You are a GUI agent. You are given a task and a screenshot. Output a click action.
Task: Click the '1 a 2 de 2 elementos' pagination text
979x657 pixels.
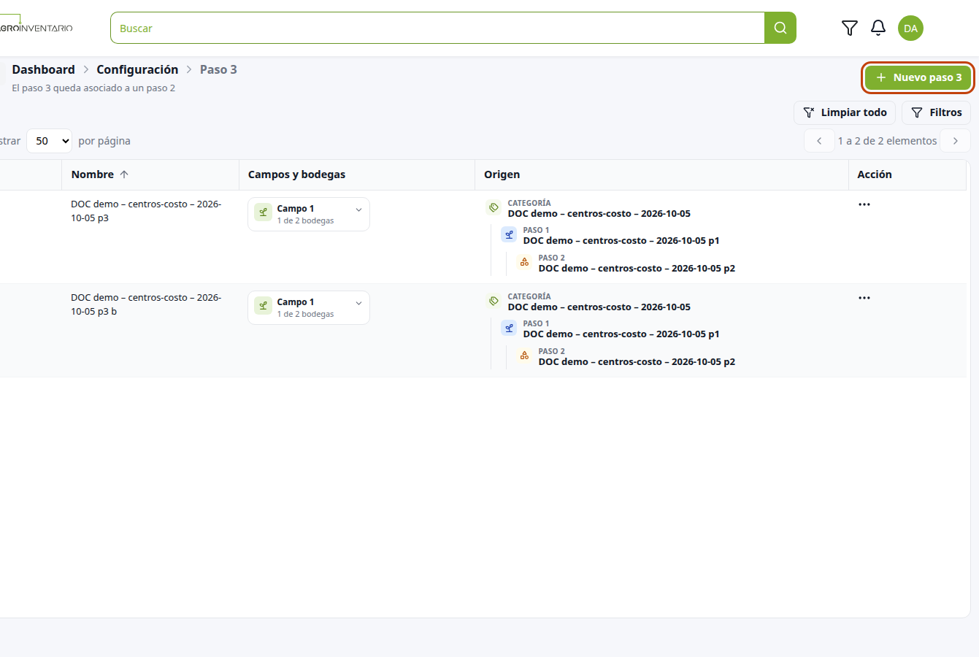(x=887, y=141)
